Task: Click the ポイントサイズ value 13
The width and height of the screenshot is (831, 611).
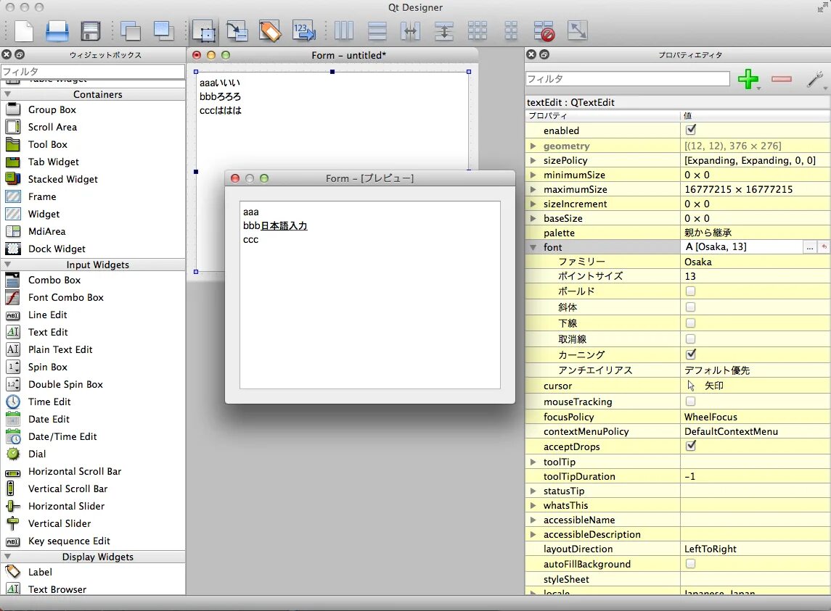Action: point(690,276)
